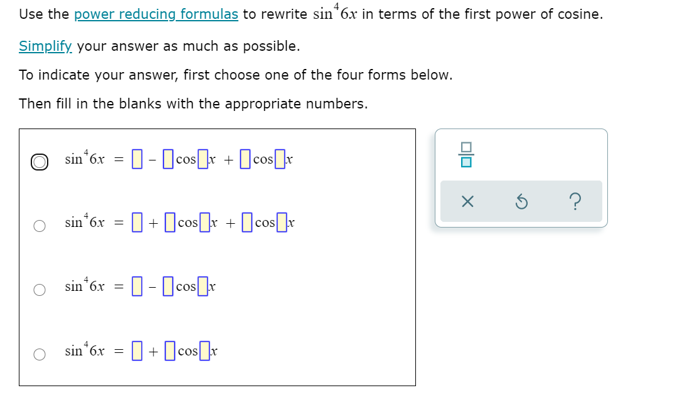The image size is (692, 420).
Task: Click the last argument blank in the first equation
Action: click(280, 160)
